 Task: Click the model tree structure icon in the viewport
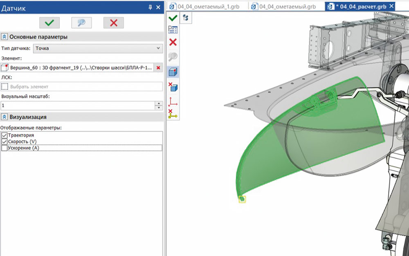(185, 18)
